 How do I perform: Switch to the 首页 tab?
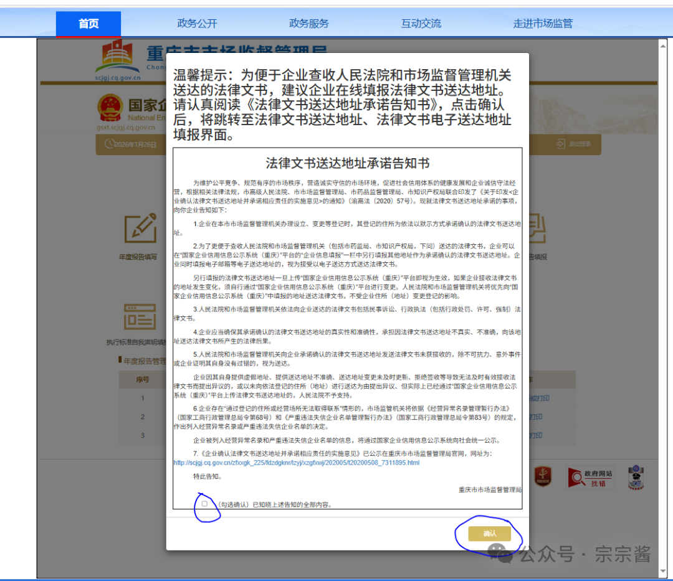88,24
